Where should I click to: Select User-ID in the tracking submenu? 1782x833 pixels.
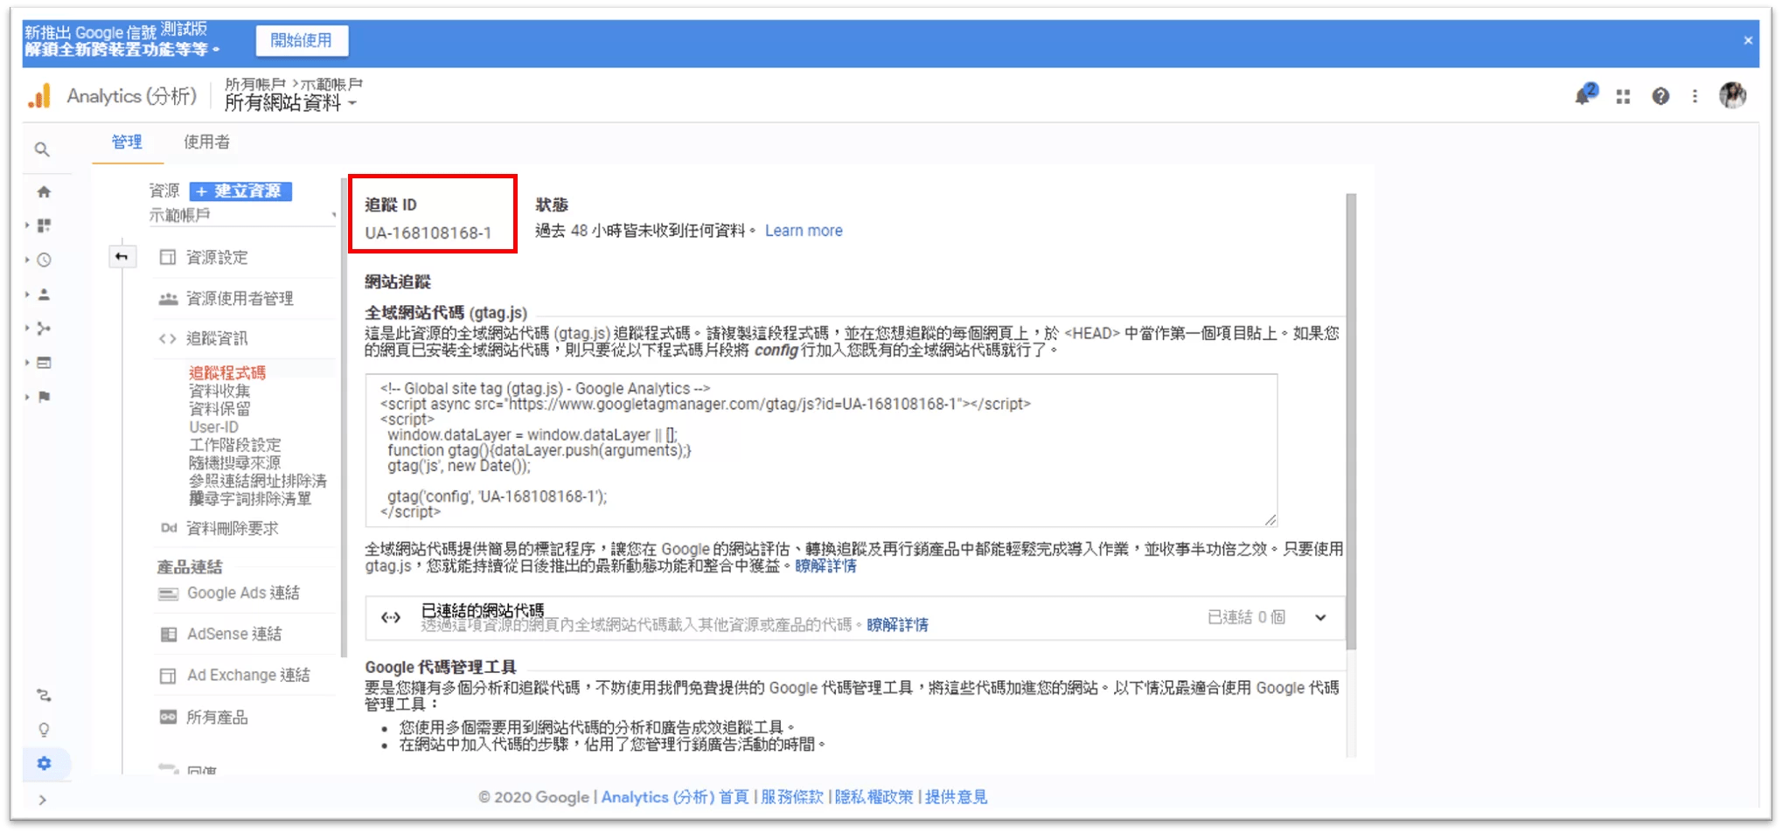coord(213,427)
